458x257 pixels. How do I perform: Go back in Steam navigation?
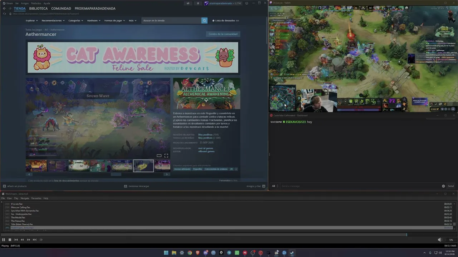pos(4,9)
